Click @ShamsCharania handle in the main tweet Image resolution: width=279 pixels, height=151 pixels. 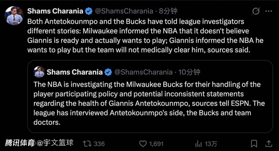pos(124,11)
